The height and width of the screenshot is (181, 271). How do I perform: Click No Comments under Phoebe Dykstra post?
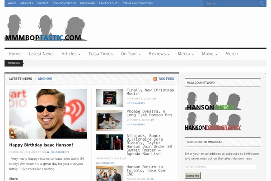[135, 124]
